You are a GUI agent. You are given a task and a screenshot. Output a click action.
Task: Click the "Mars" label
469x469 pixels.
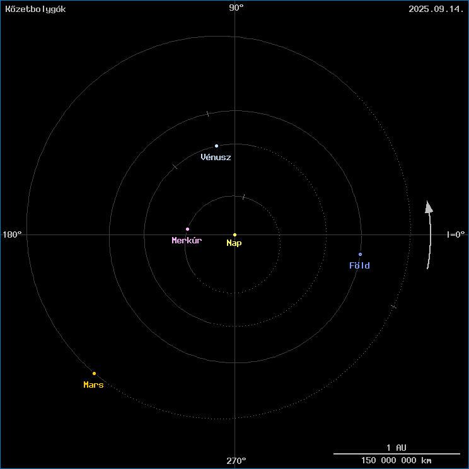pyautogui.click(x=93, y=385)
